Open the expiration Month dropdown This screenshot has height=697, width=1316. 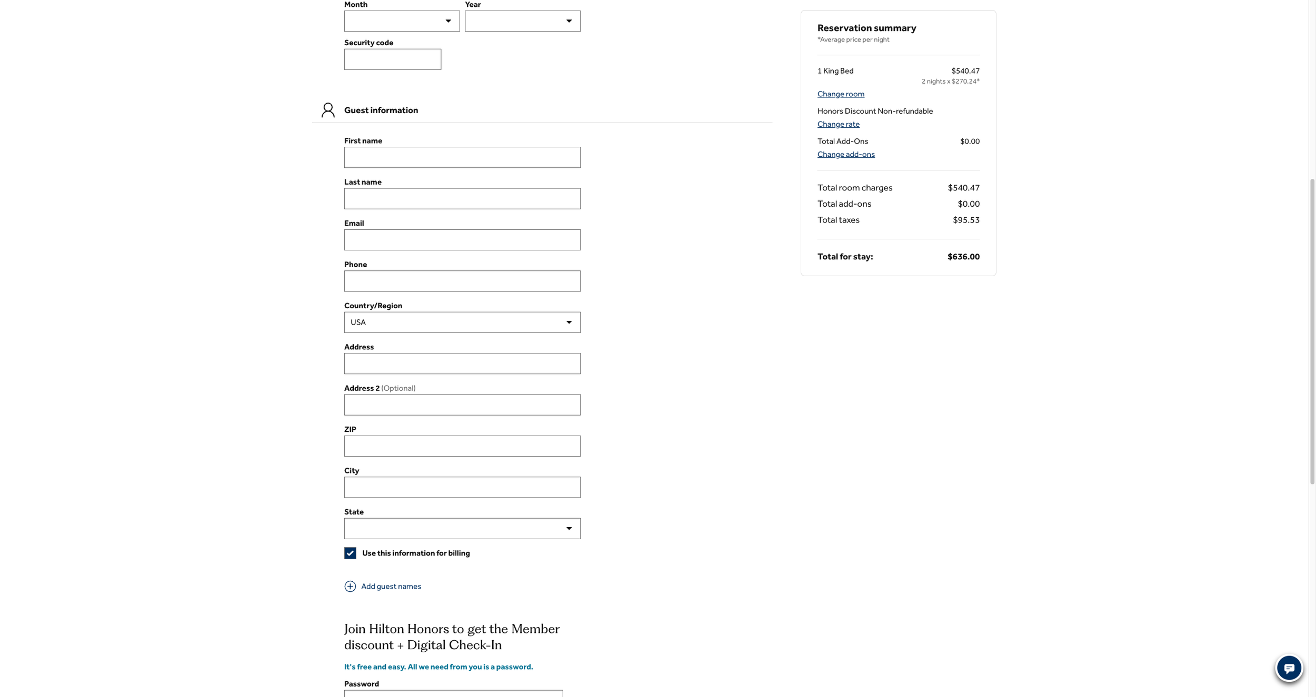pyautogui.click(x=402, y=21)
